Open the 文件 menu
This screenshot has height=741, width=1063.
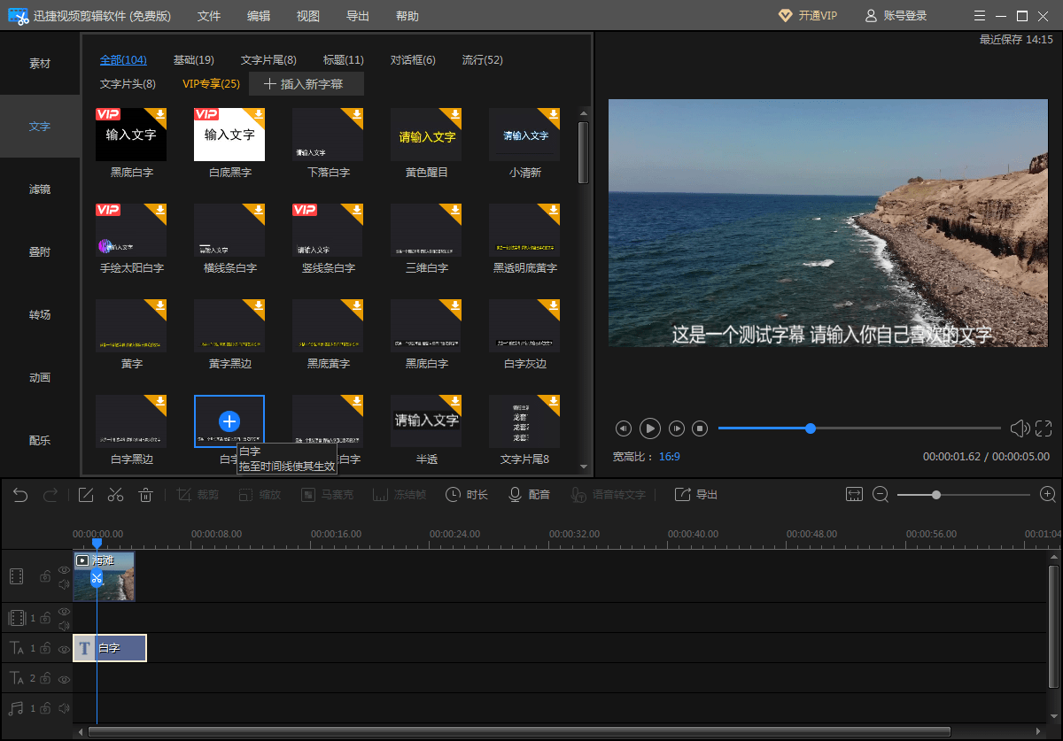click(x=209, y=16)
